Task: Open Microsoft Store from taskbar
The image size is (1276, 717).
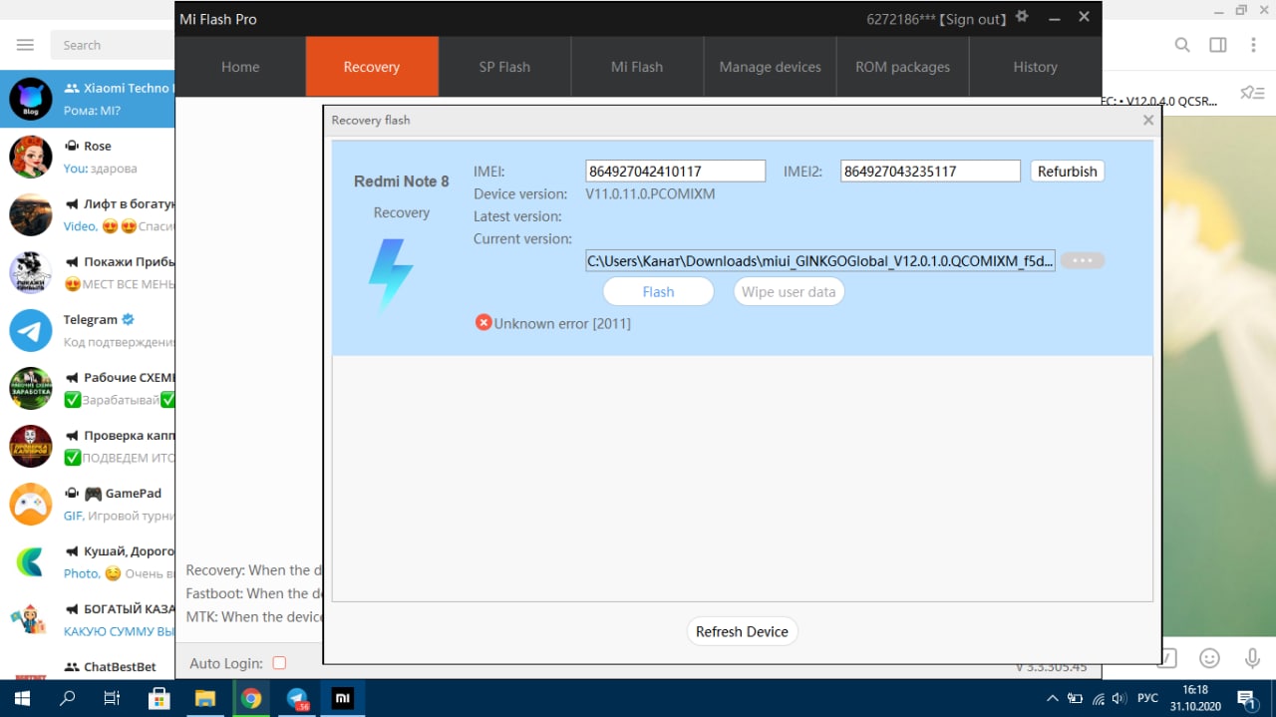Action: 159,698
